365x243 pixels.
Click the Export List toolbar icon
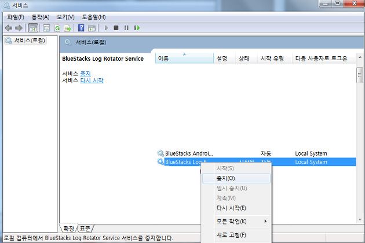tap(68, 28)
